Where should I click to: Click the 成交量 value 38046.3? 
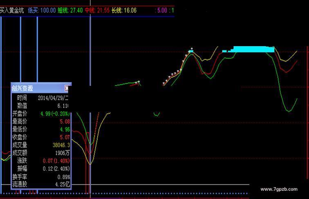pos(61,145)
